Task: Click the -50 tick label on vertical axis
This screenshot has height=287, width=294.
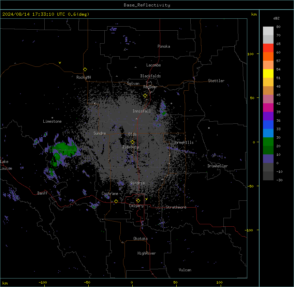Action: click(250, 186)
